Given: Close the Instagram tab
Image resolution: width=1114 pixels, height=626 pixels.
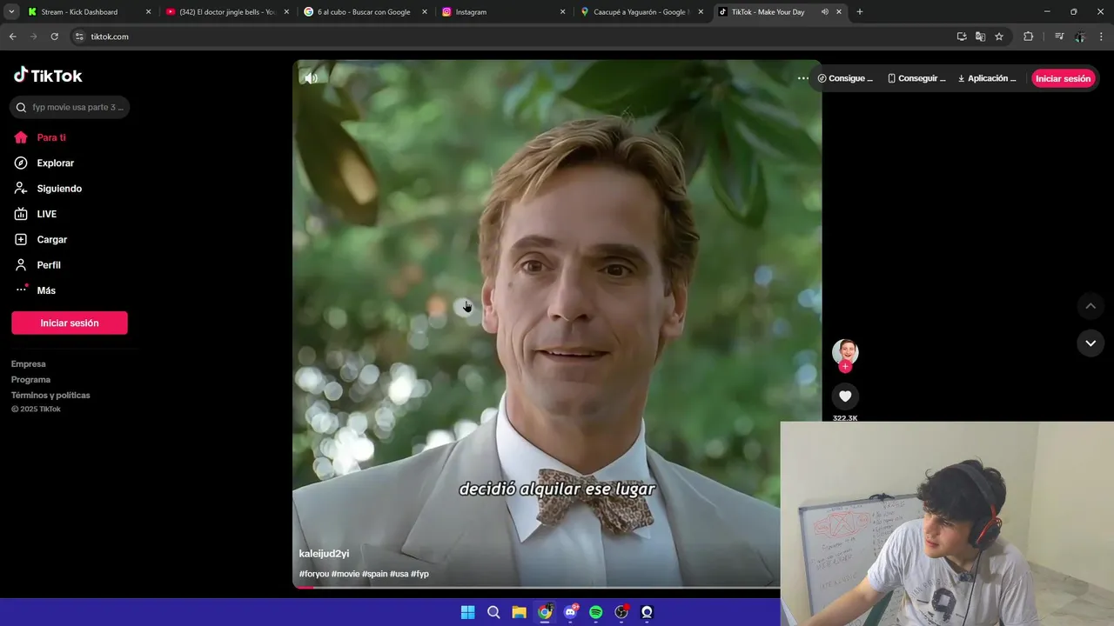Looking at the screenshot, I should click(562, 12).
